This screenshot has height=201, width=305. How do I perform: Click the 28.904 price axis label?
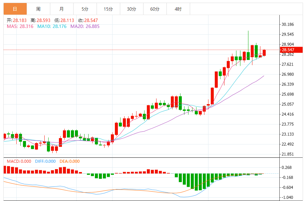[288, 44]
